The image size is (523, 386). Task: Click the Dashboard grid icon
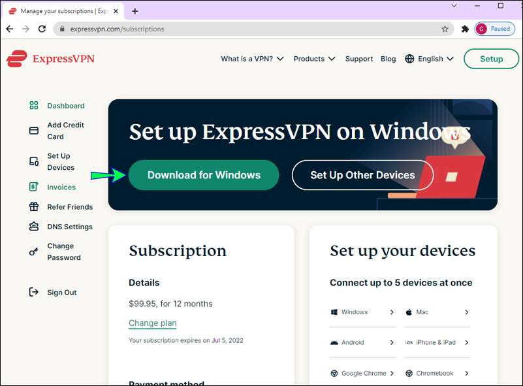click(x=34, y=105)
